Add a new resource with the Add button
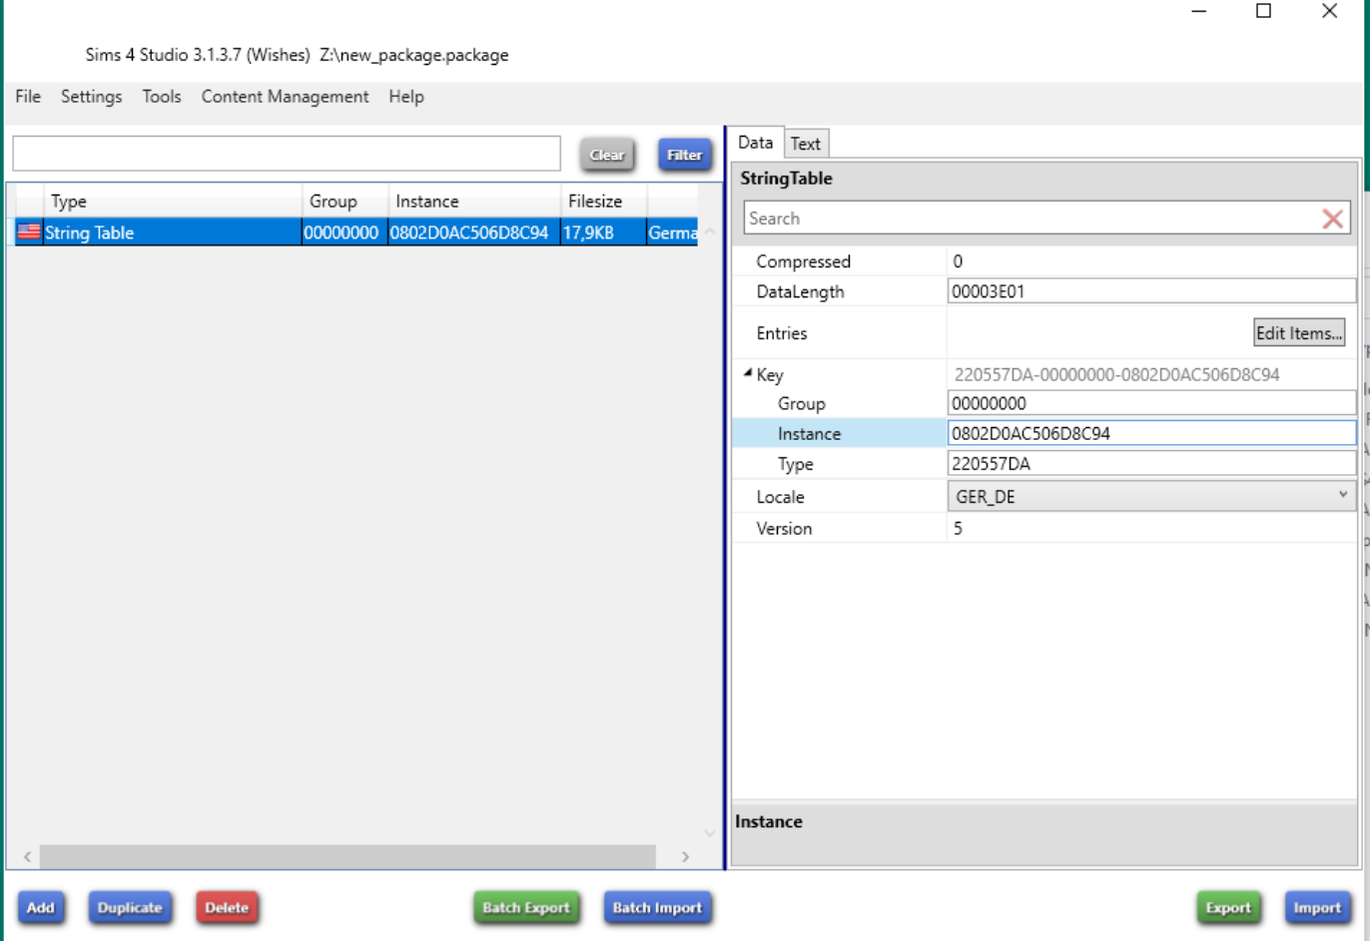This screenshot has width=1370, height=941. [x=41, y=907]
